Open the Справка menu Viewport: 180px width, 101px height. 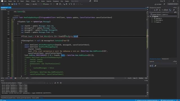click(x=67, y=1)
